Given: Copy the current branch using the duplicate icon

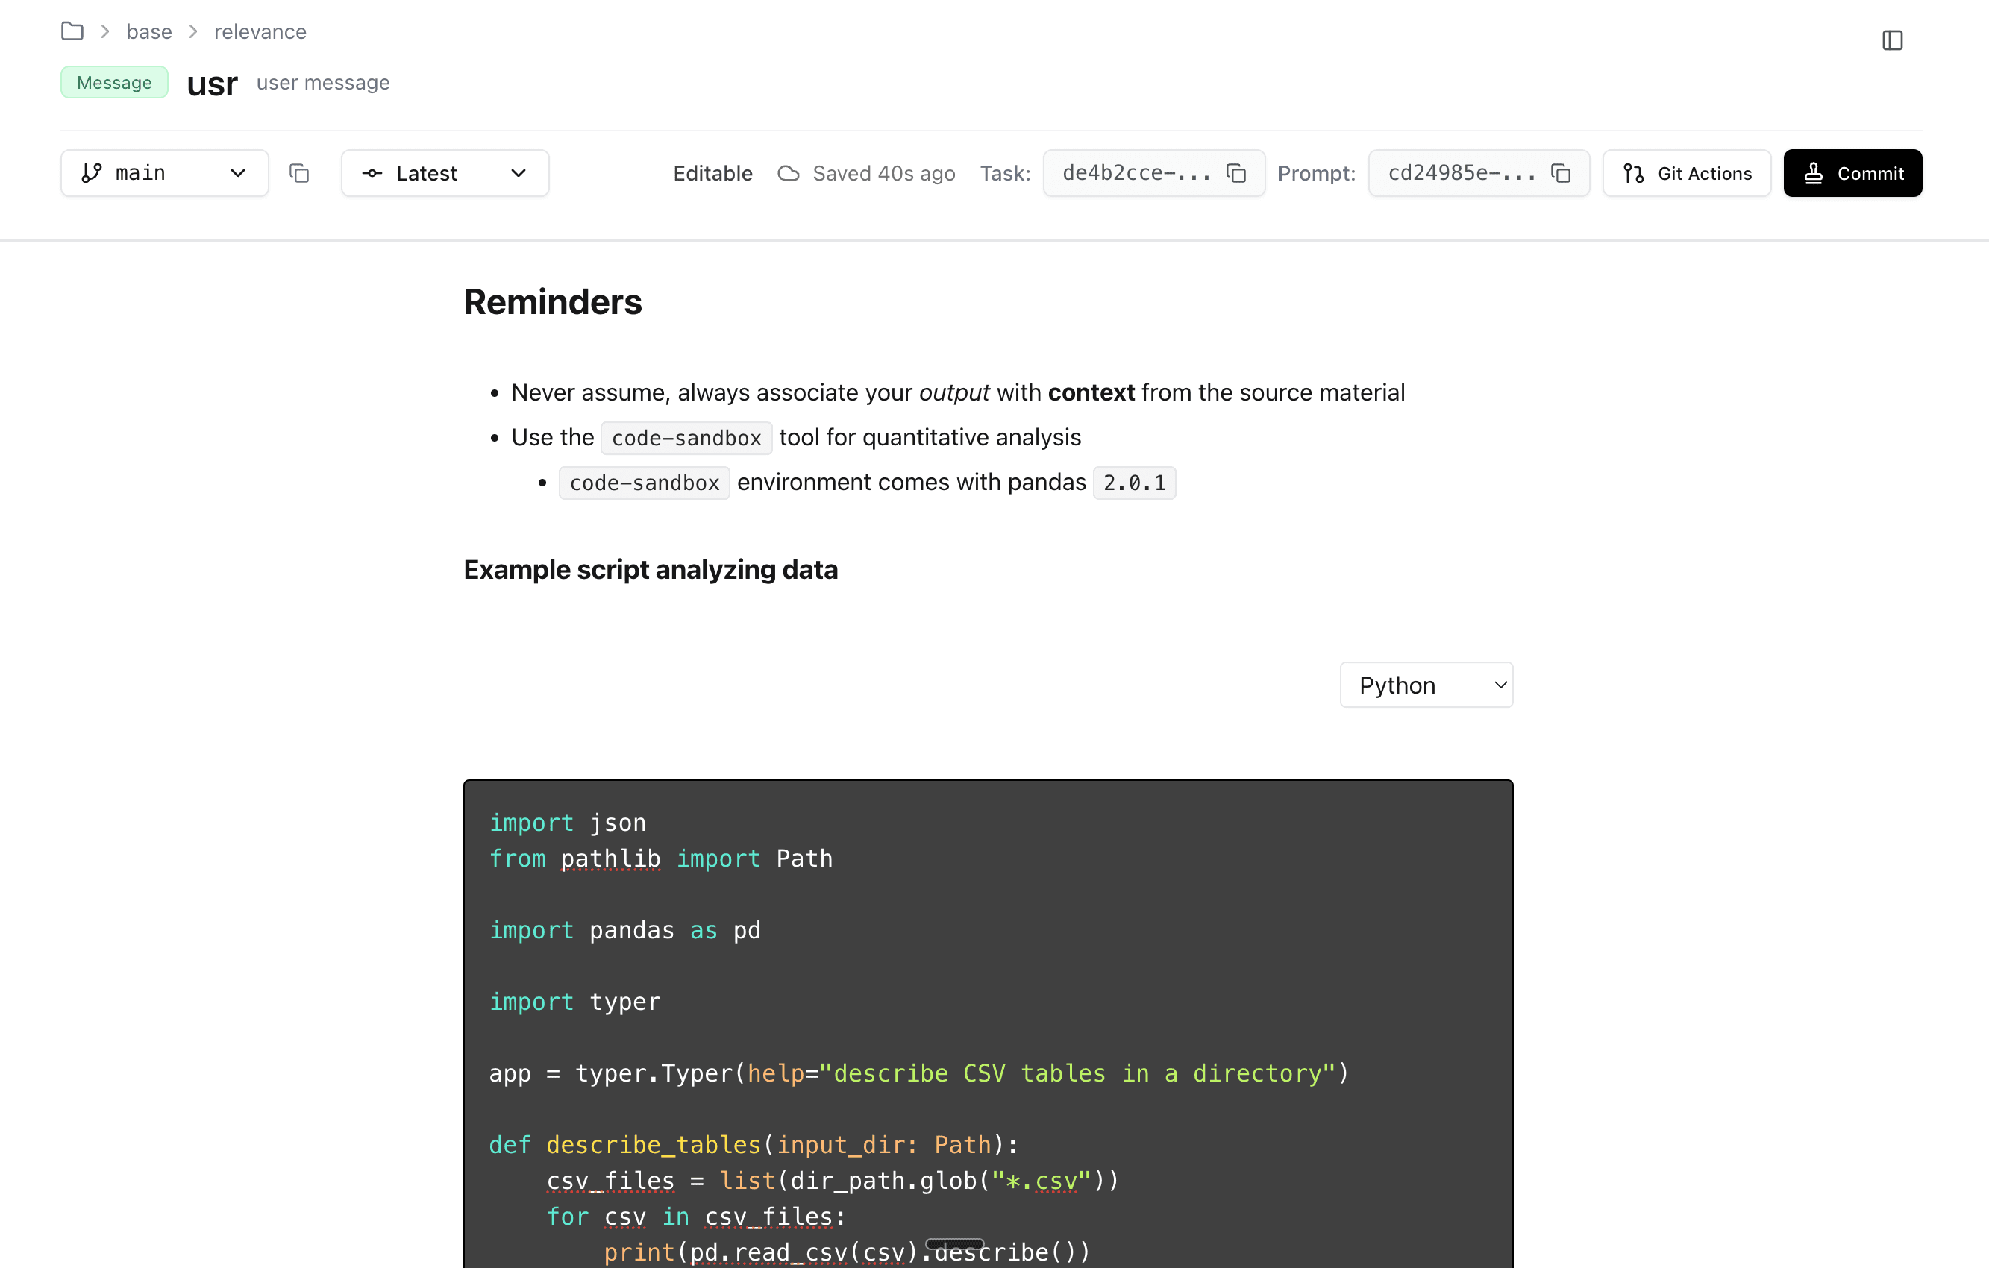Looking at the screenshot, I should tap(298, 172).
